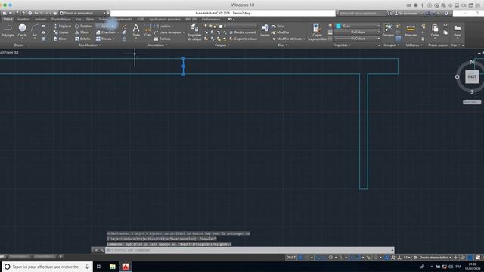This screenshot has height=272, width=484.
Task: Click Modifier attributs button
Action: coord(287,39)
